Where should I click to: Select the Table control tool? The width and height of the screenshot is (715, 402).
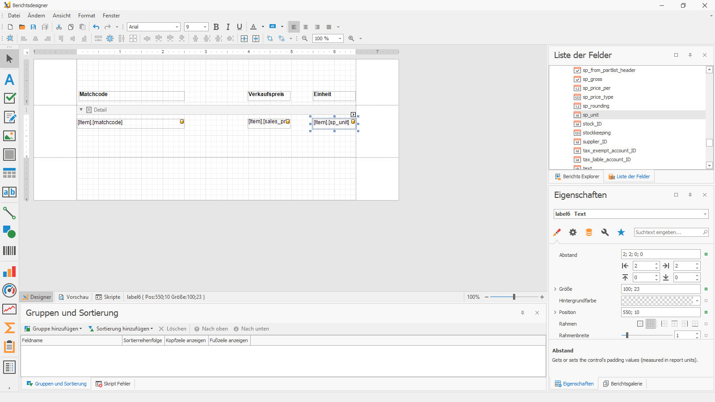[9, 173]
